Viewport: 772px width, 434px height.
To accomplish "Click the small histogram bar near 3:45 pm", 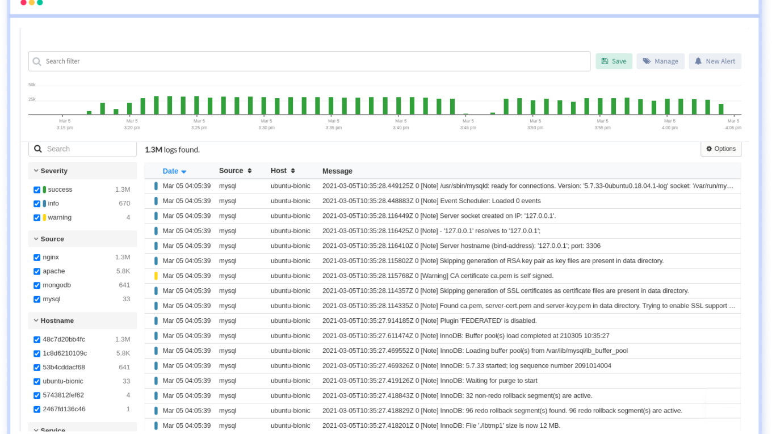I will coord(466,114).
